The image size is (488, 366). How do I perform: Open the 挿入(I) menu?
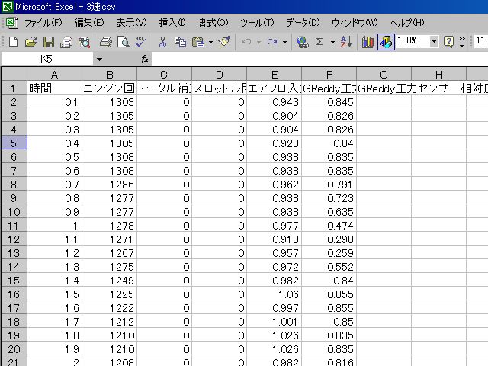point(172,23)
